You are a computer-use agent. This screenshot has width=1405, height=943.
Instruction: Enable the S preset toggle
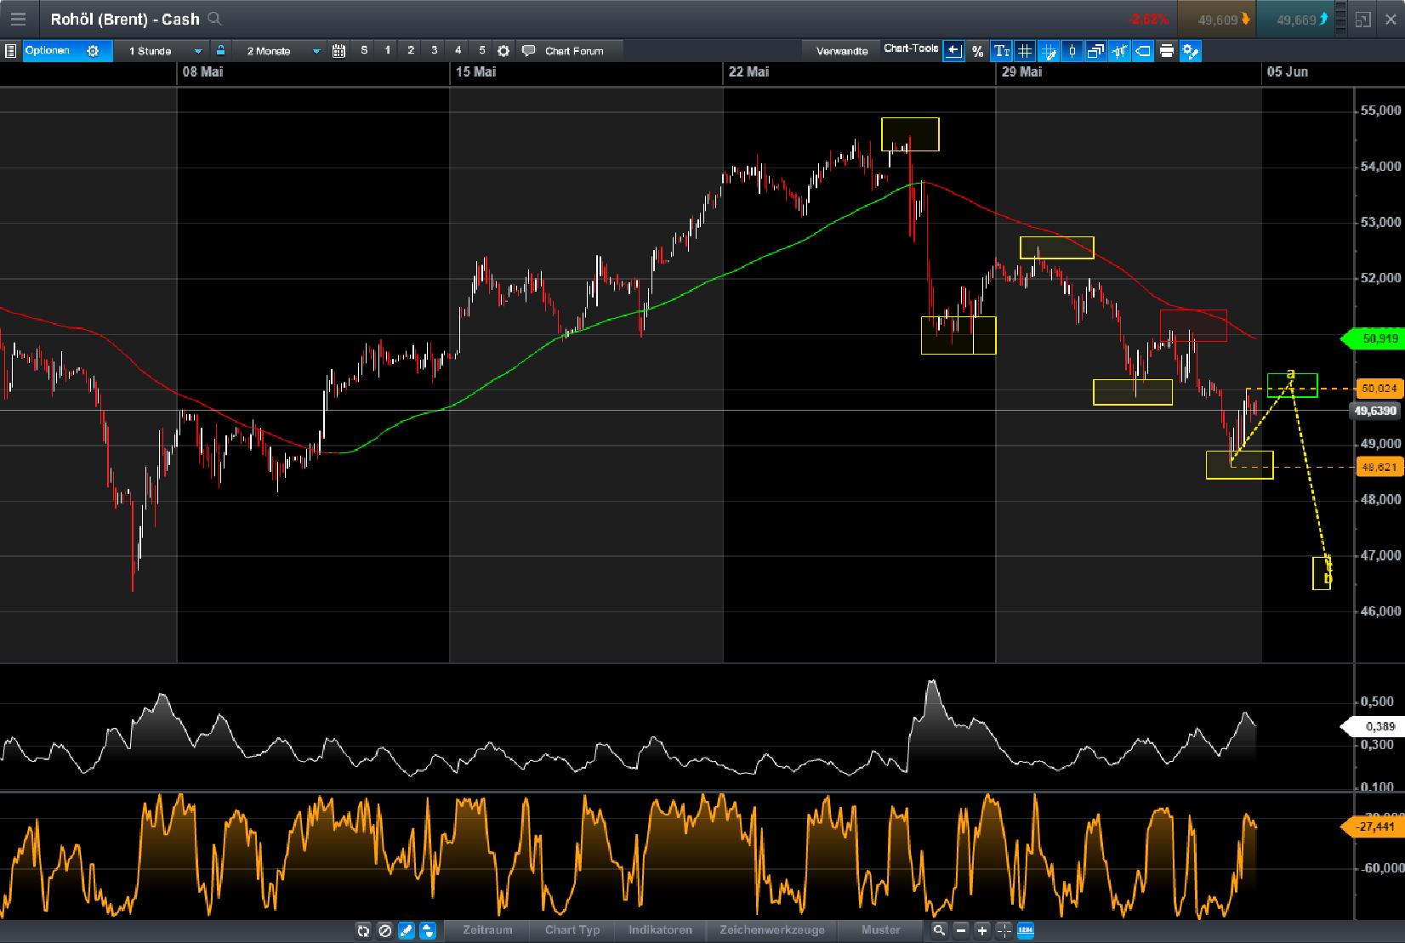coord(364,51)
